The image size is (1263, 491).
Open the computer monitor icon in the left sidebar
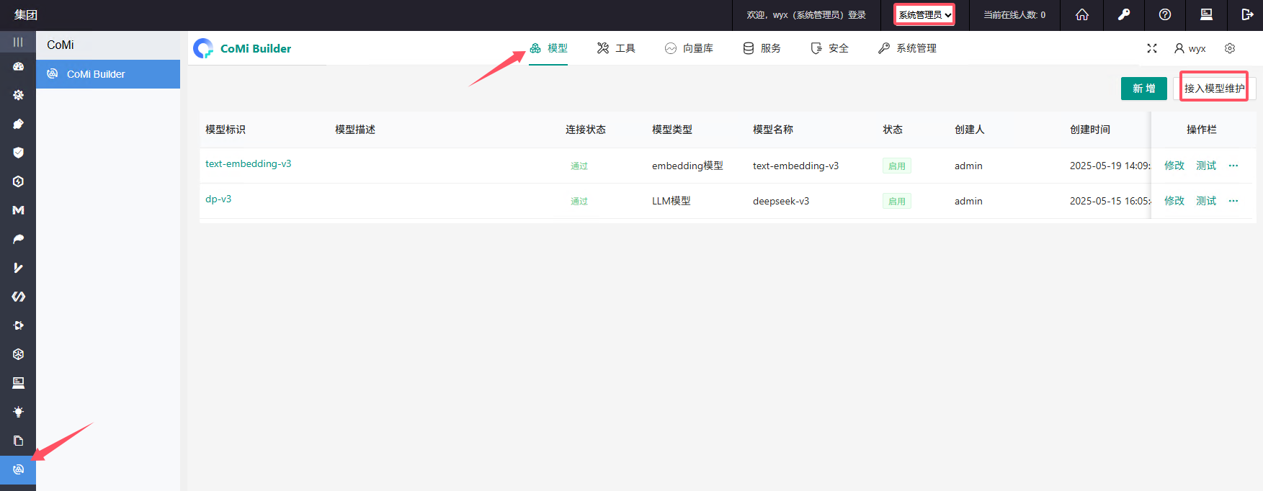click(18, 383)
